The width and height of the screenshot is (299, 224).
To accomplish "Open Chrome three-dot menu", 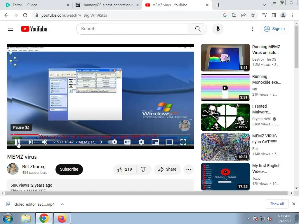I will point(293,15).
